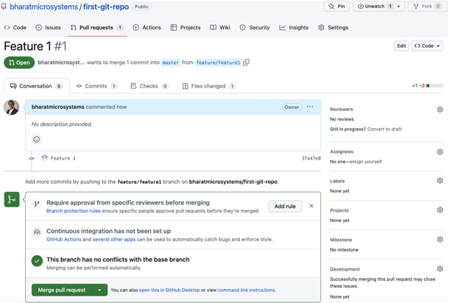This screenshot has width=449, height=303.
Task: Click the master base branch label
Action: 170,63
